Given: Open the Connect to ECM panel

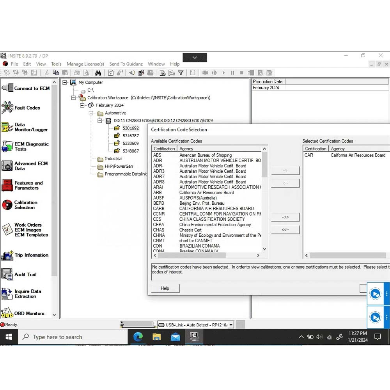Looking at the screenshot, I should [x=26, y=88].
